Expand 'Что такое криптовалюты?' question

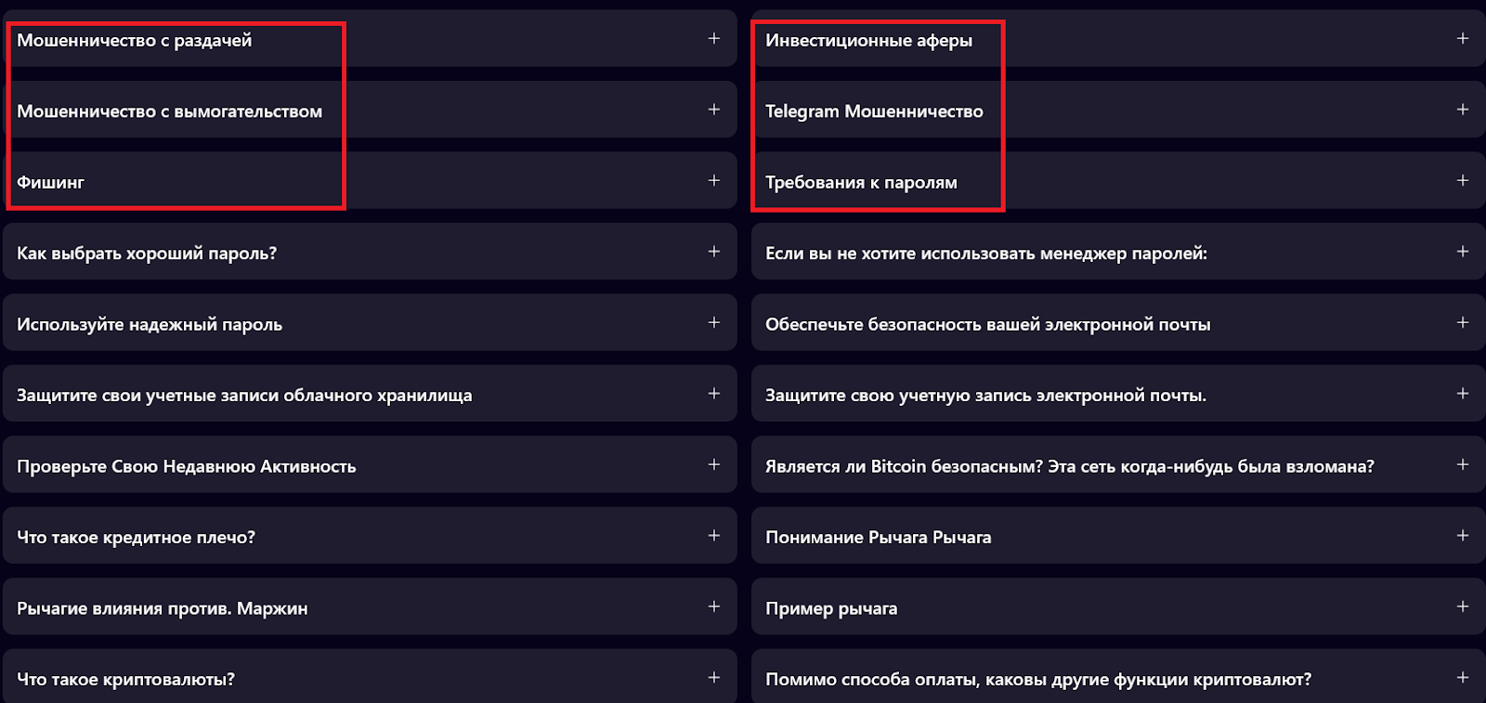(713, 678)
